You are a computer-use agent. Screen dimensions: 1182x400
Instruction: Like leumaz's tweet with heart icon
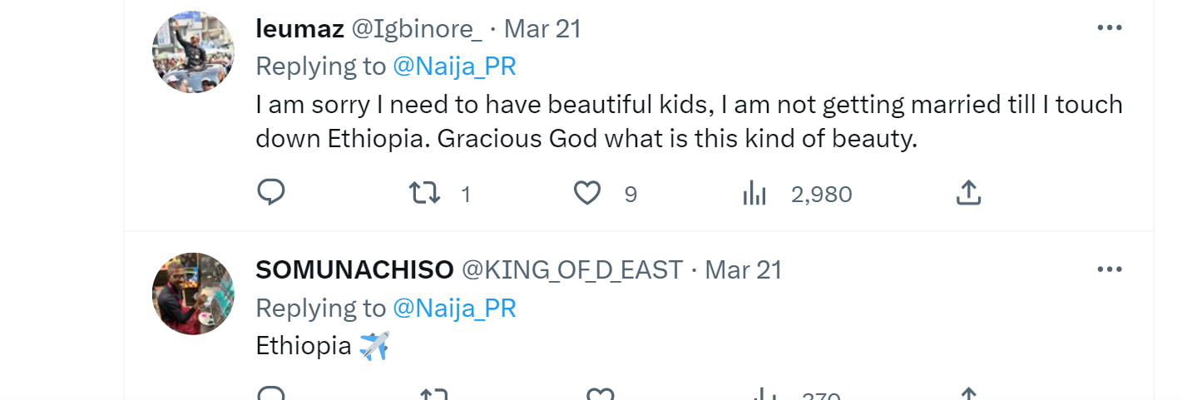coord(587,194)
